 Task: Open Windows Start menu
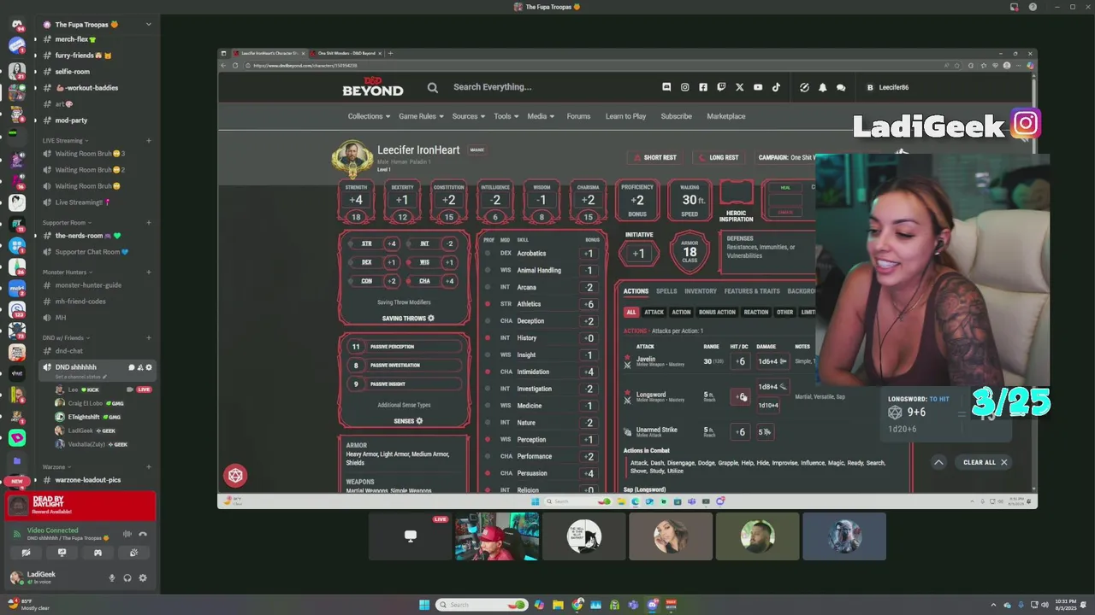click(x=424, y=605)
